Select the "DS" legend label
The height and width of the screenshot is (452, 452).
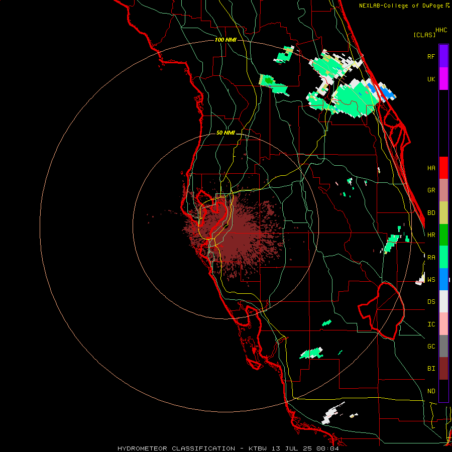pos(431,302)
